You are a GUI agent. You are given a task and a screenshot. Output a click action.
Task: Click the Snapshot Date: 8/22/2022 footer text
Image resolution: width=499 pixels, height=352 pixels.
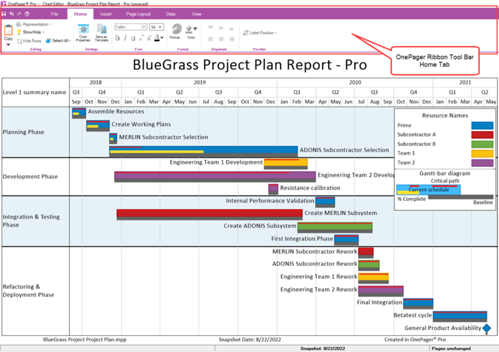tap(250, 340)
